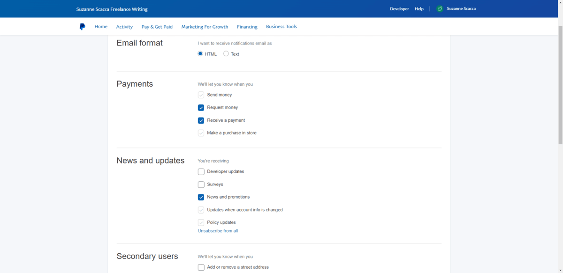
Task: Open the Suzanne Scacca account name
Action: click(461, 9)
